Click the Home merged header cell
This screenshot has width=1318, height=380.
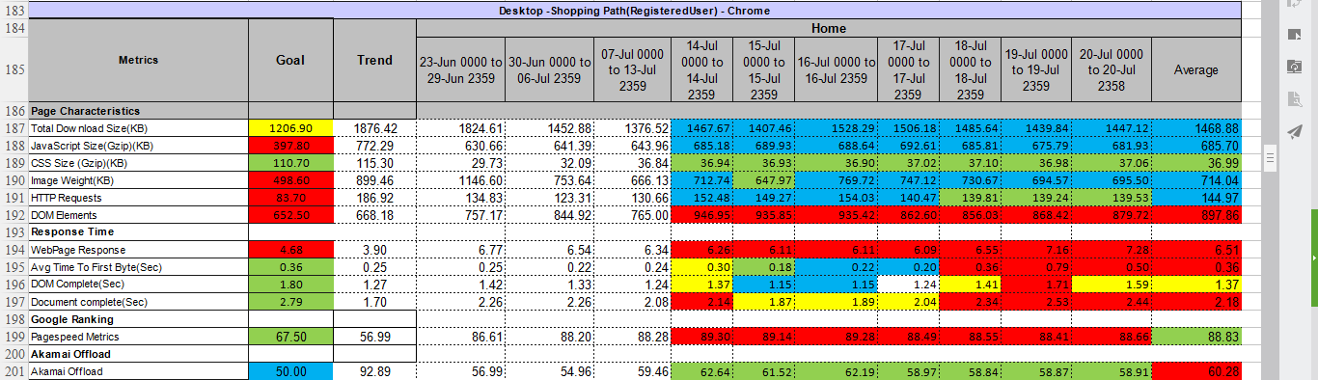pos(829,29)
